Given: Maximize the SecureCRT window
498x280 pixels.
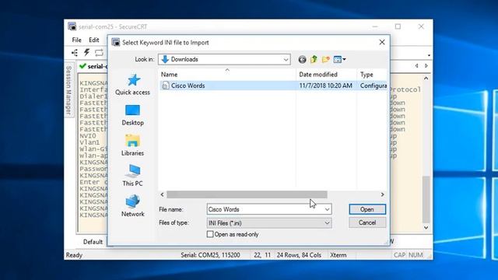Looking at the screenshot, I should point(398,26).
